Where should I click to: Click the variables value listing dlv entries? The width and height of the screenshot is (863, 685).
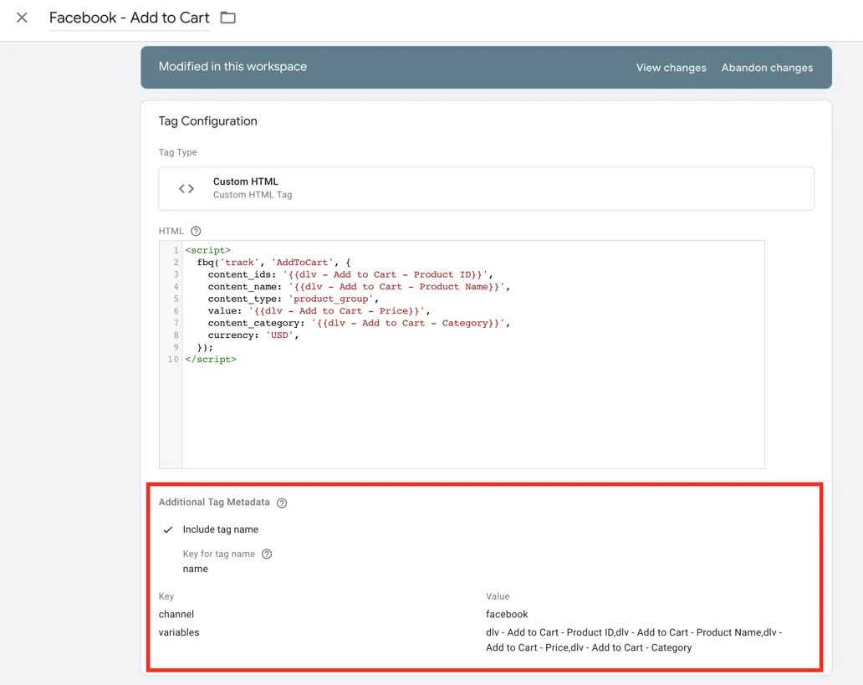(634, 640)
